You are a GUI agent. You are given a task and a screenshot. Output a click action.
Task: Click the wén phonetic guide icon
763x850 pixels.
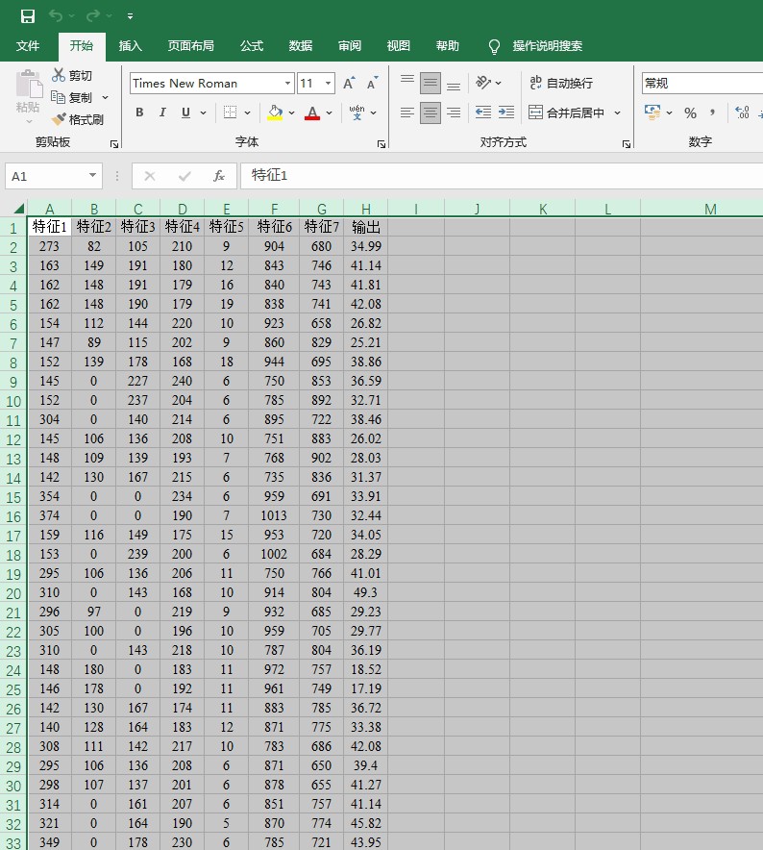coord(357,112)
